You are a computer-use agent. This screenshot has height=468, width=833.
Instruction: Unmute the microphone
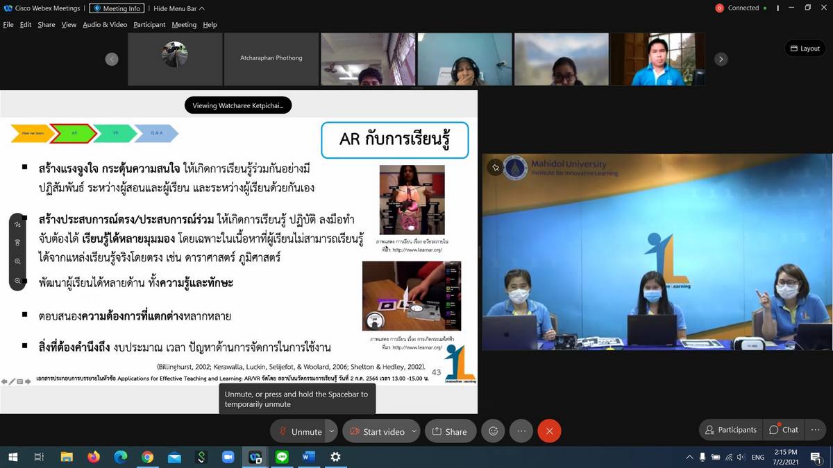coord(301,431)
